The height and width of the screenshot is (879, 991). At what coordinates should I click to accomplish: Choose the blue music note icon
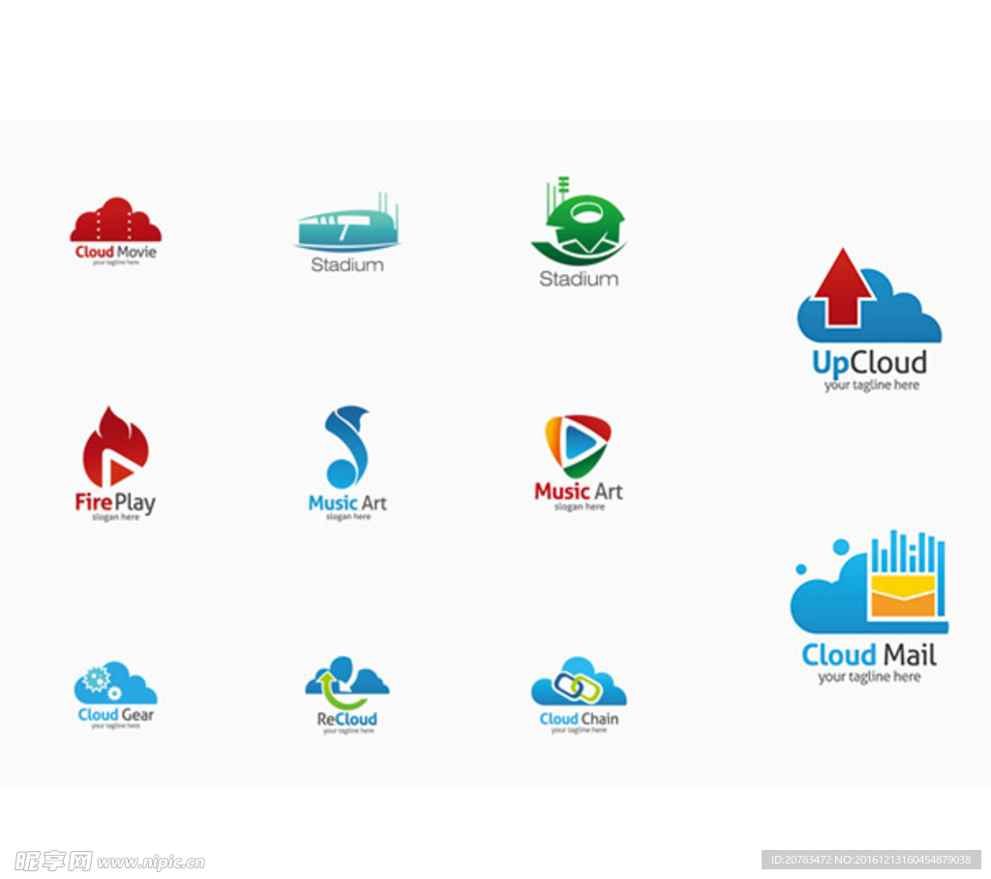coord(346,446)
